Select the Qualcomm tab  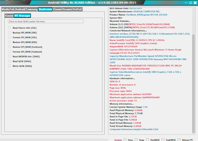pyautogui.click(x=45, y=9)
